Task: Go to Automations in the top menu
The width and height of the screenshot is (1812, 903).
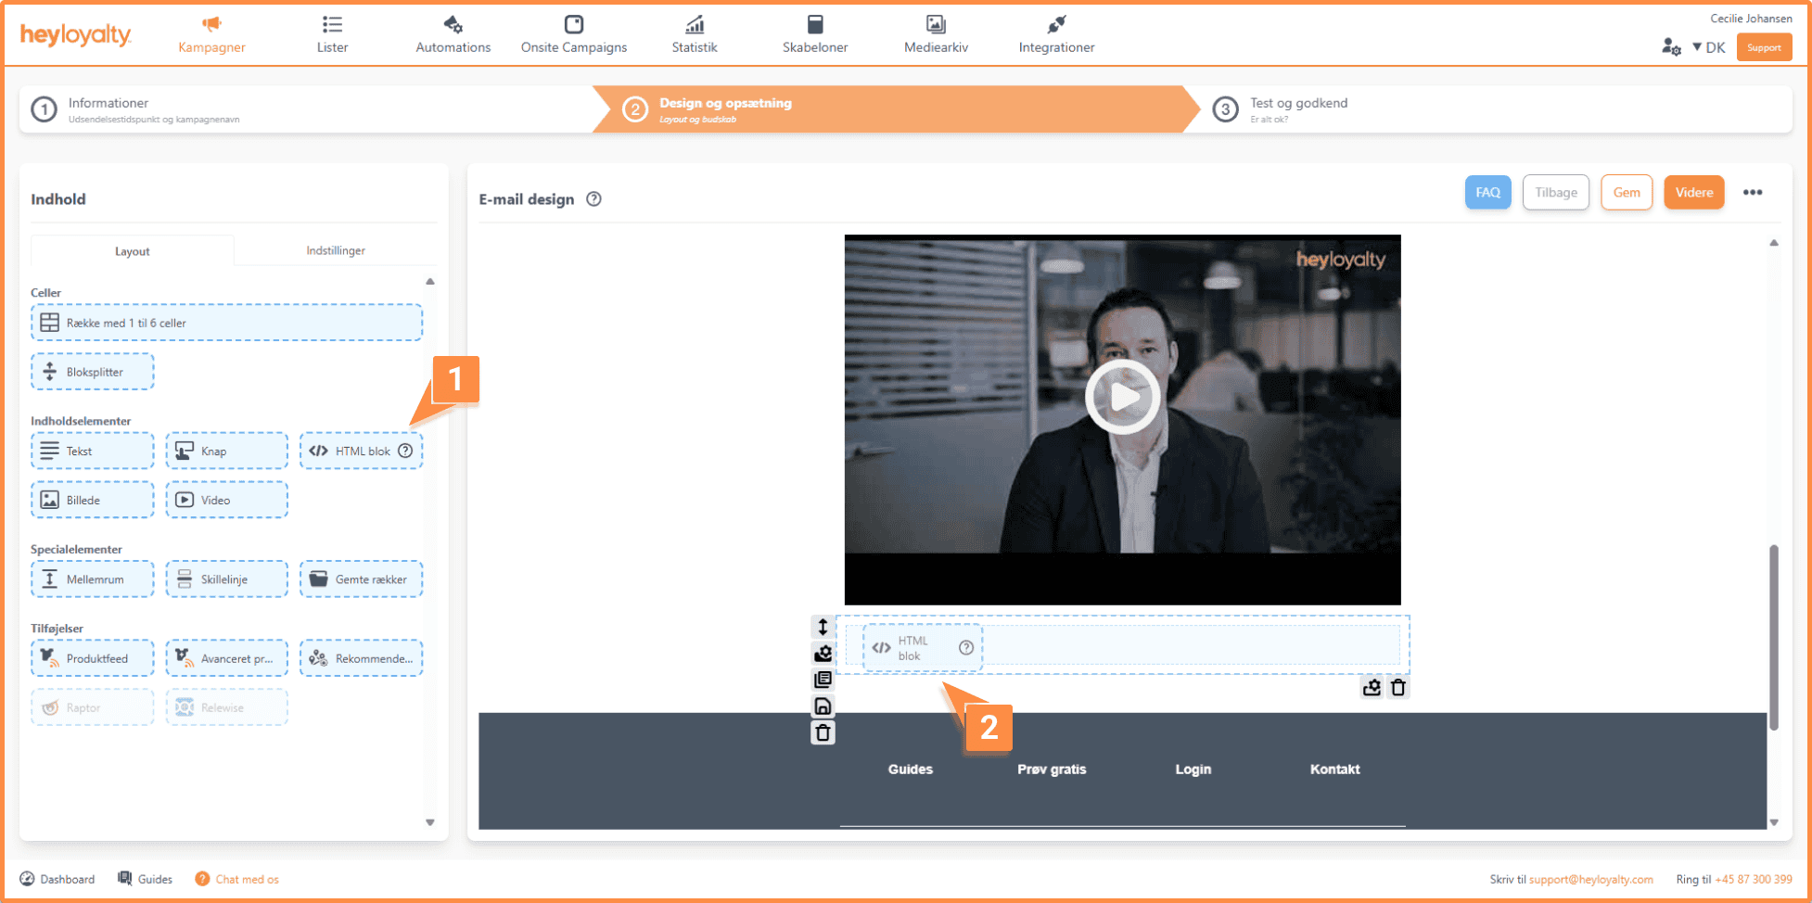Action: pyautogui.click(x=453, y=34)
